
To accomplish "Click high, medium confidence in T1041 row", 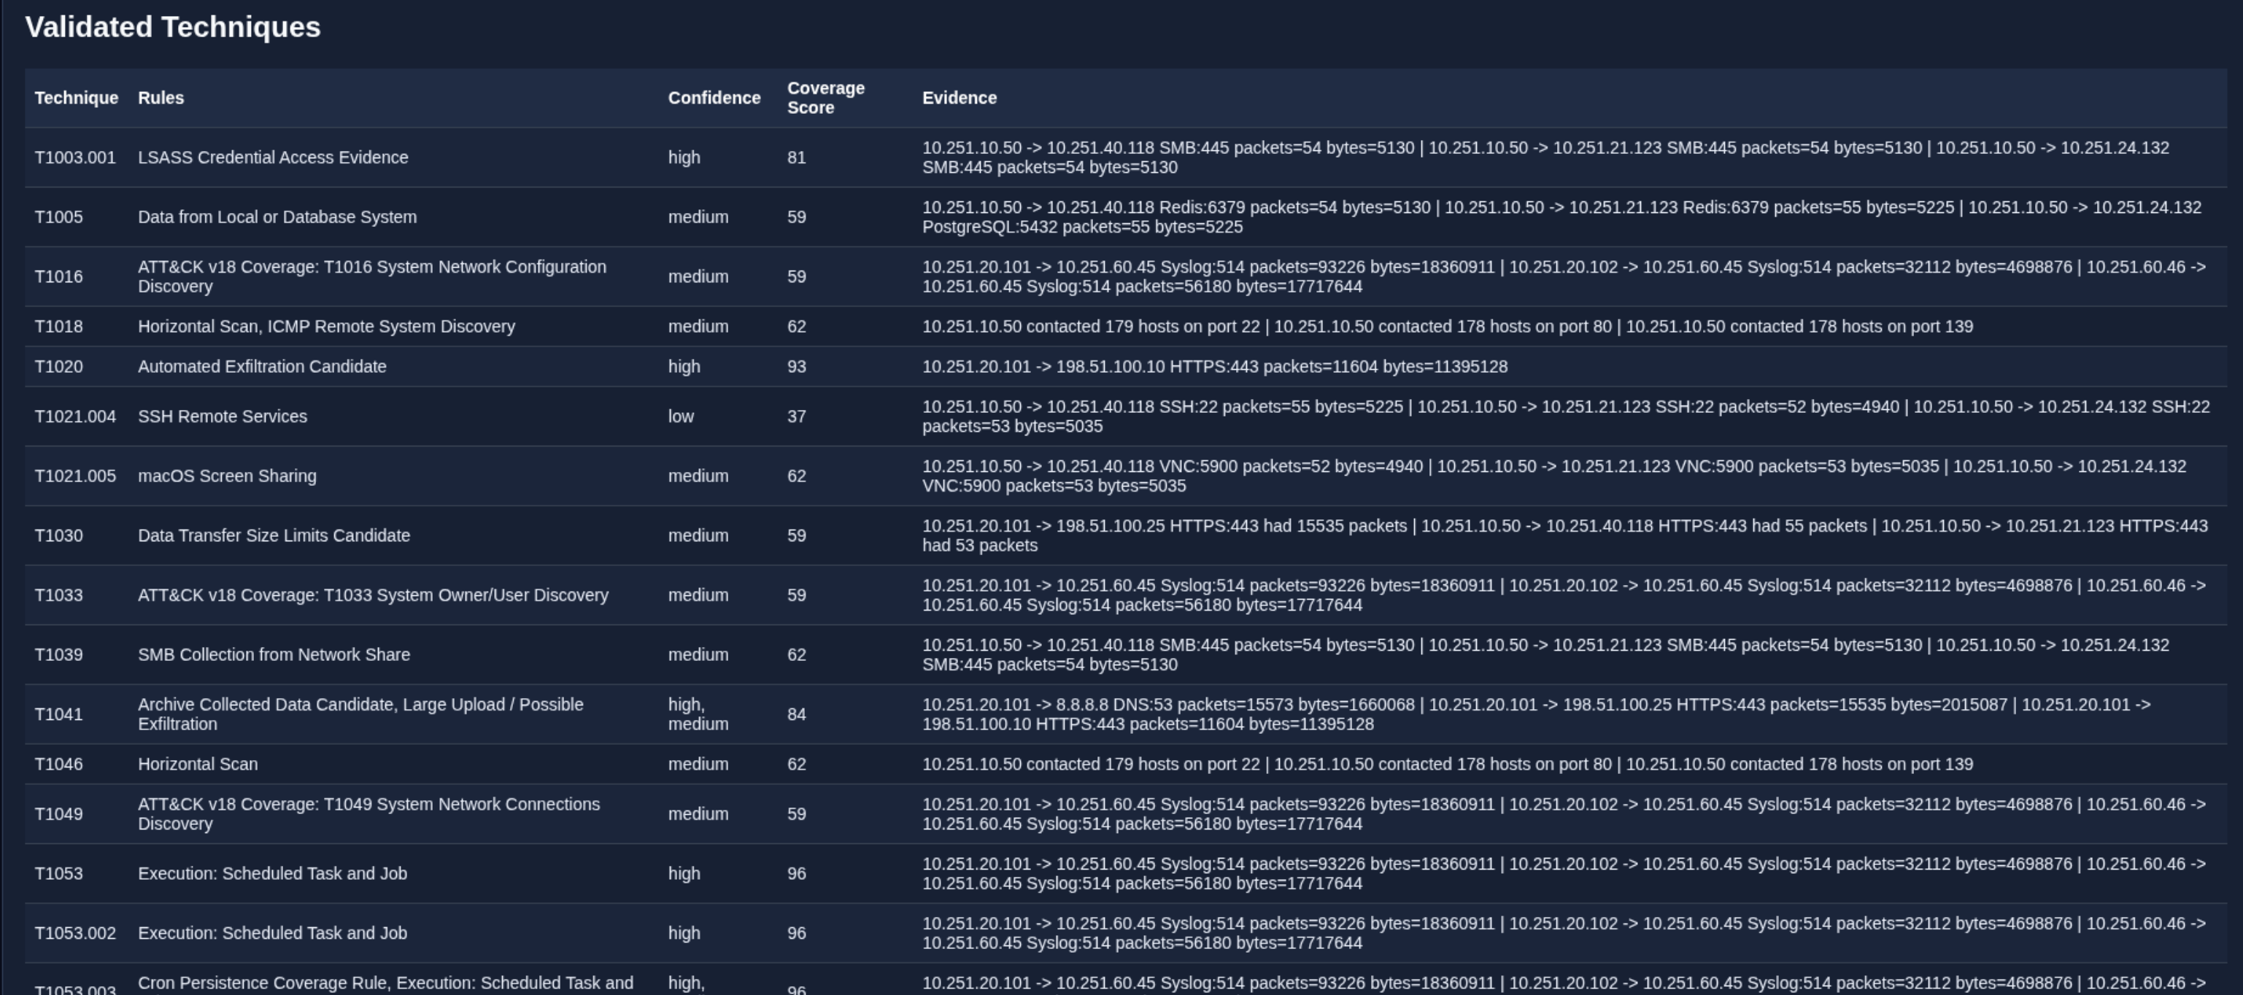I will [x=698, y=715].
